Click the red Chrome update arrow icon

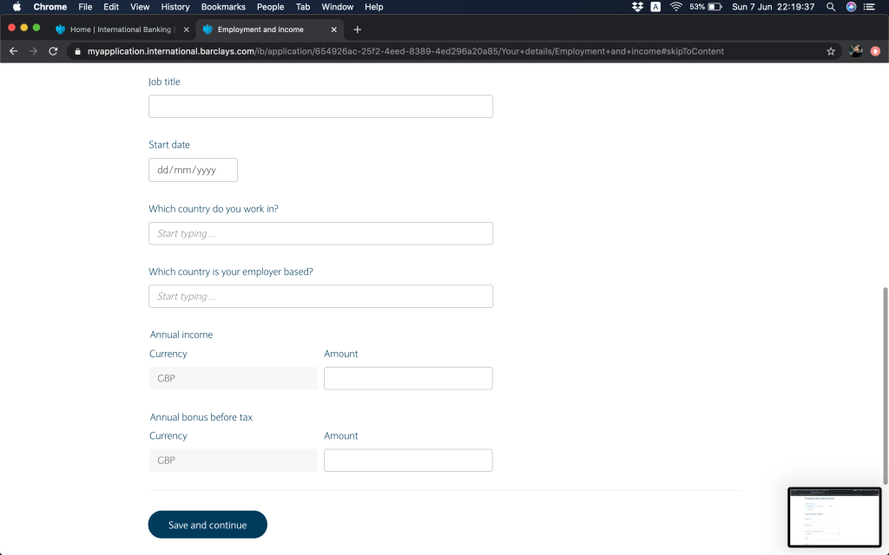pyautogui.click(x=875, y=51)
